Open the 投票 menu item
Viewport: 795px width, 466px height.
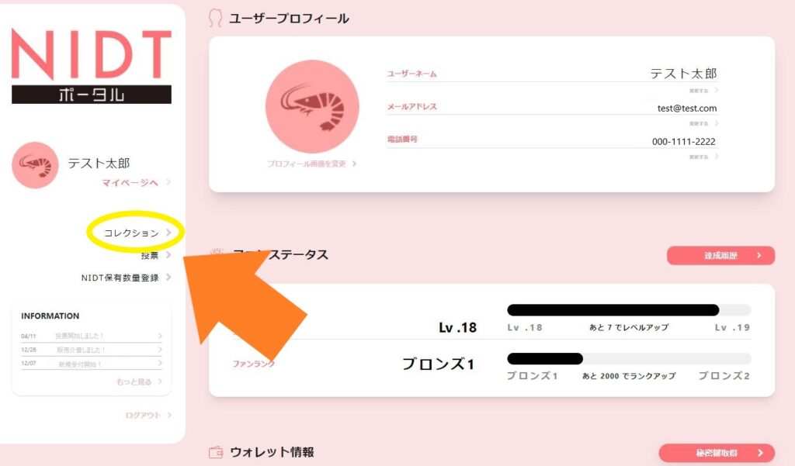155,255
